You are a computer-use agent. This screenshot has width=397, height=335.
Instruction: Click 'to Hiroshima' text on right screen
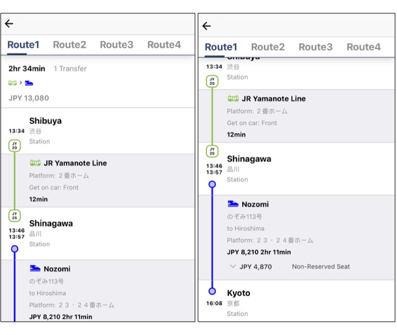tap(245, 228)
